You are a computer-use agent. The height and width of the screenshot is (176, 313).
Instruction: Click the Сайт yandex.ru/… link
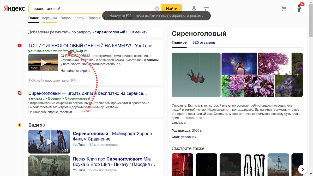pyautogui.click(x=190, y=137)
